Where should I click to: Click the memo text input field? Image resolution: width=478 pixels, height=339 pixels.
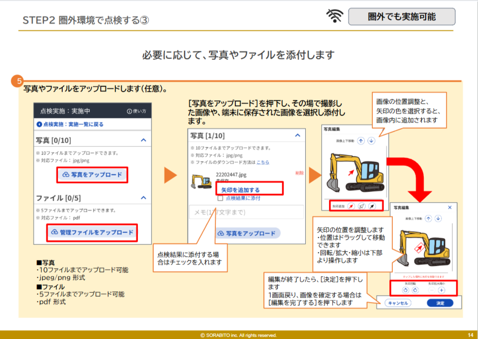coord(246,212)
